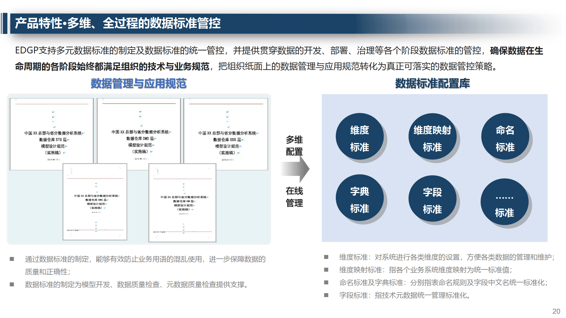
Task: Click the 维度标准 circle
Action: pyautogui.click(x=360, y=137)
